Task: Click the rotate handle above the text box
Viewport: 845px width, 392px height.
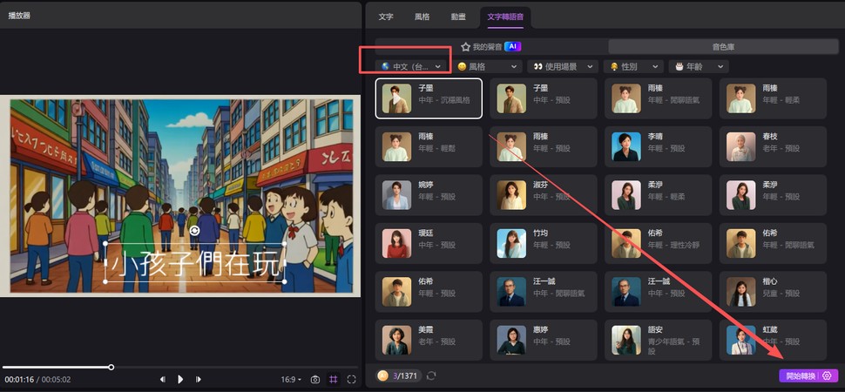Action: [x=195, y=230]
